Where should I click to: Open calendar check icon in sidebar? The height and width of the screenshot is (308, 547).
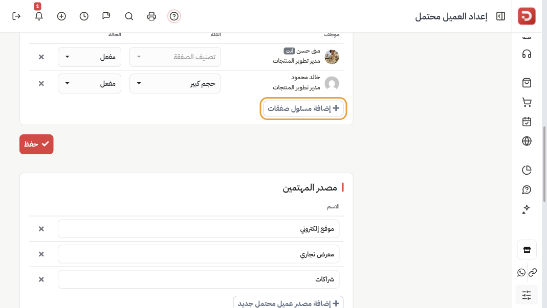click(527, 122)
